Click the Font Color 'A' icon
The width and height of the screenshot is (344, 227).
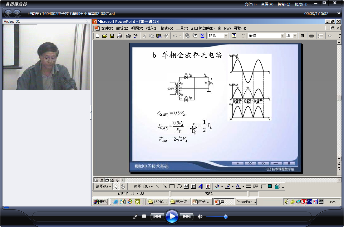click(x=238, y=186)
